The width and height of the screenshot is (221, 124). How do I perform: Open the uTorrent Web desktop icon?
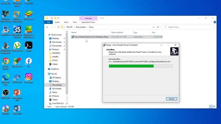click(x=17, y=47)
